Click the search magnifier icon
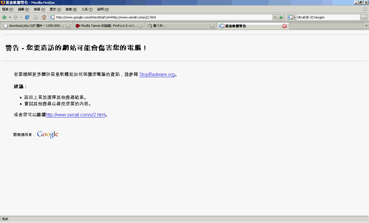 [x=364, y=17]
